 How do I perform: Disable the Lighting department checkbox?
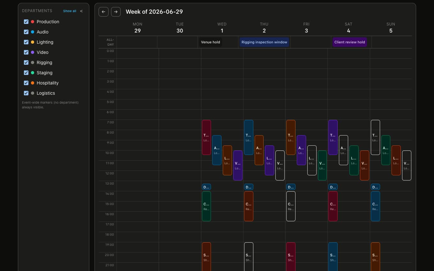(x=26, y=42)
